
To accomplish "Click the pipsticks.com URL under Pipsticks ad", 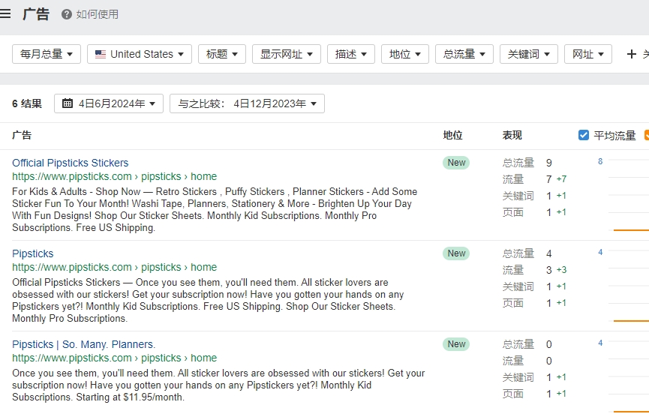I will click(x=114, y=267).
